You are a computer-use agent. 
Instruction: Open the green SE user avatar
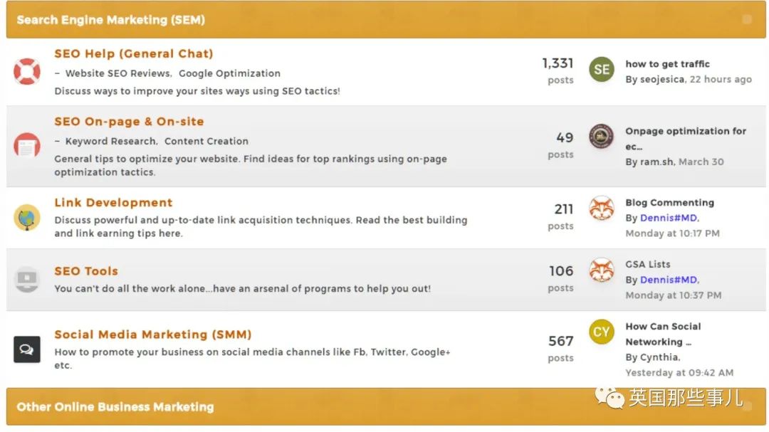[x=602, y=69]
